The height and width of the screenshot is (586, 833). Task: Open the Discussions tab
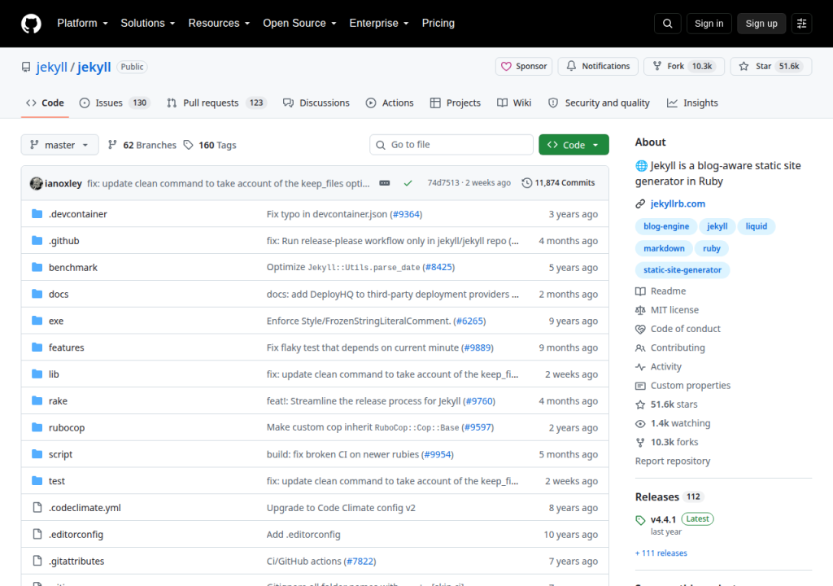click(316, 103)
